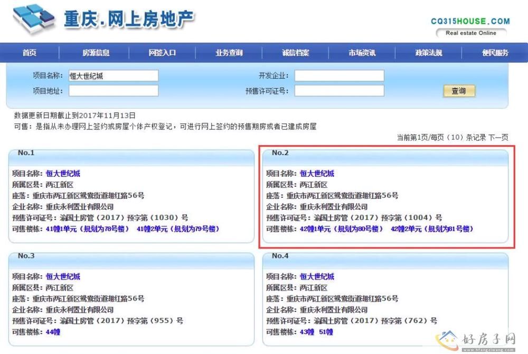This screenshot has width=528, height=354.
Task: Focus the 项目名称 input containing 恒大世纪城
Action: click(114, 76)
